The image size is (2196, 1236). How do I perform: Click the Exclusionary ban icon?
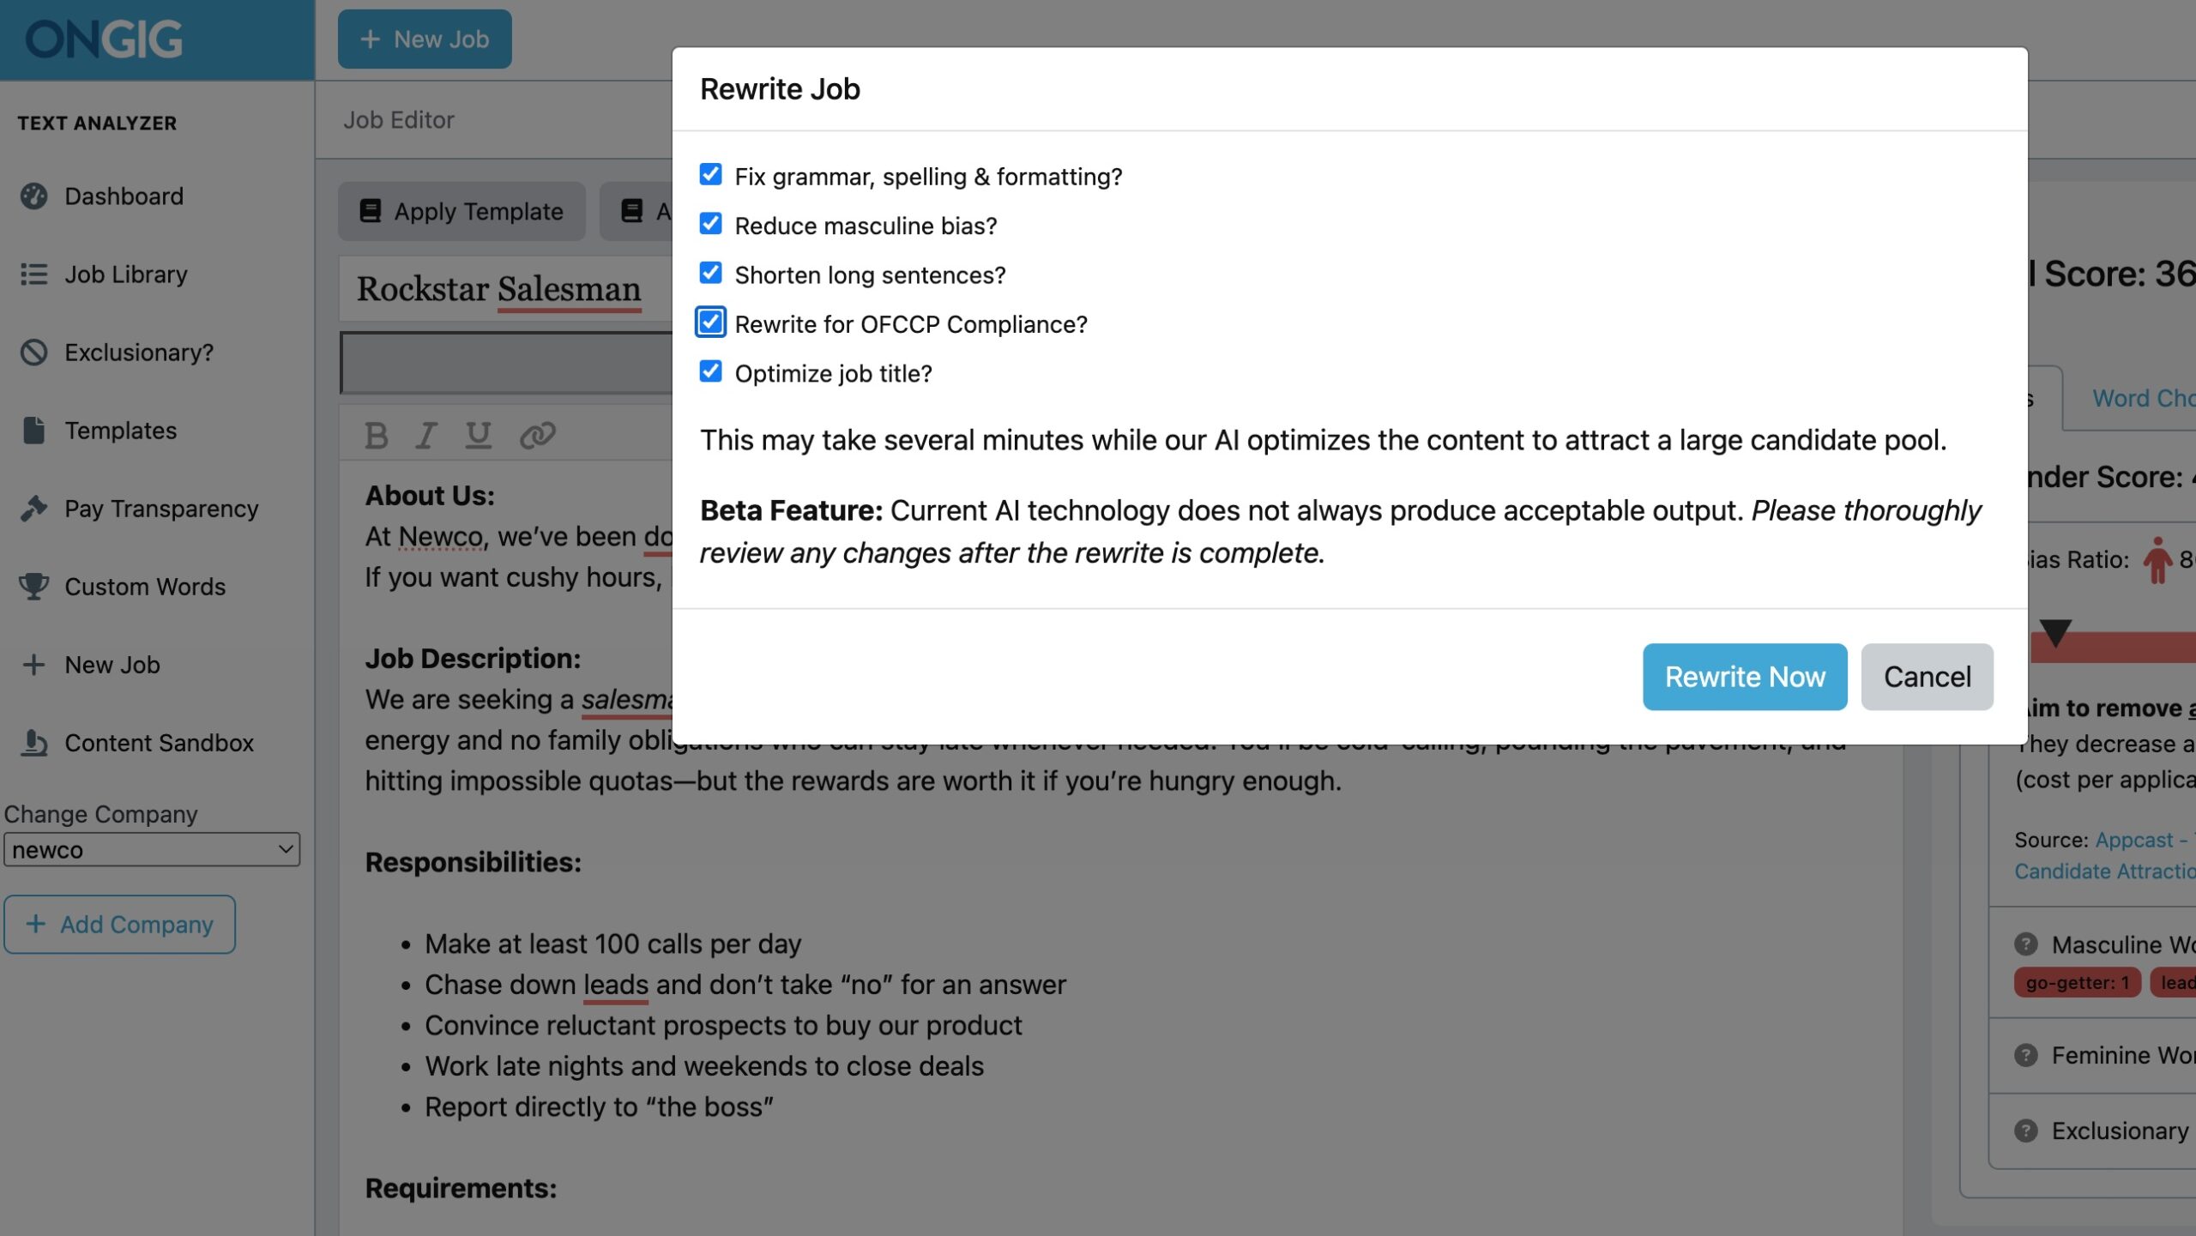click(x=34, y=353)
